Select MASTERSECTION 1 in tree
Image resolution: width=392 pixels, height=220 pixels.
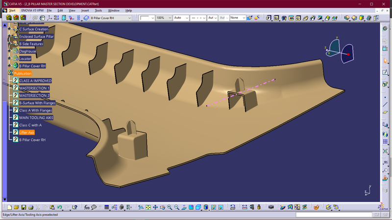[x=34, y=88]
